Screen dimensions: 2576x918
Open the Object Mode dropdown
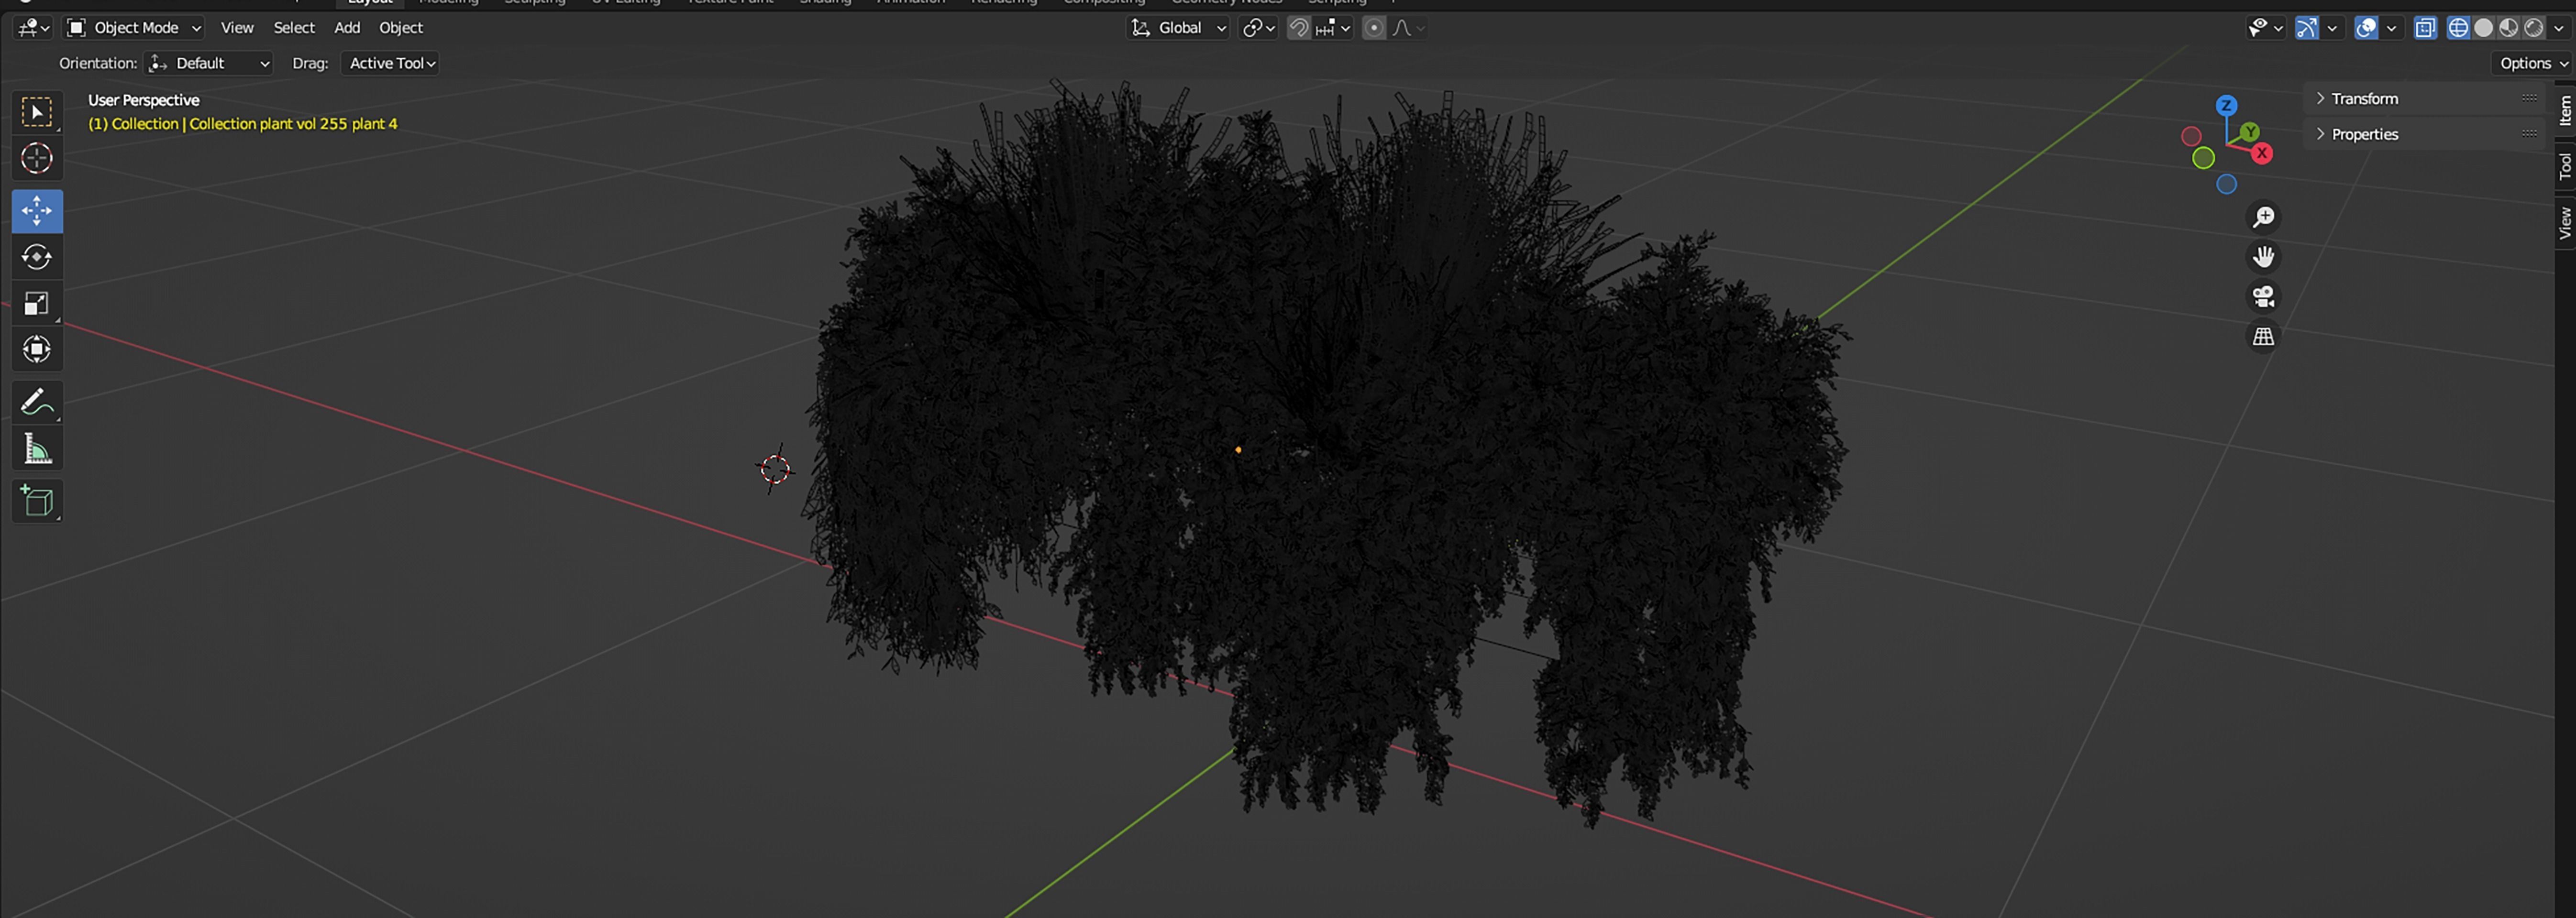click(x=133, y=28)
